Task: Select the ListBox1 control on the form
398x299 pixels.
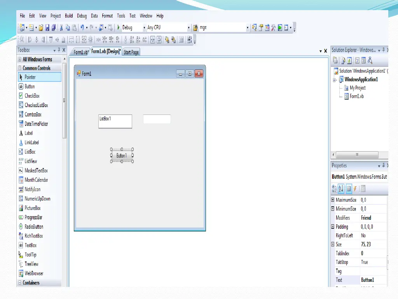Action: pyautogui.click(x=115, y=121)
